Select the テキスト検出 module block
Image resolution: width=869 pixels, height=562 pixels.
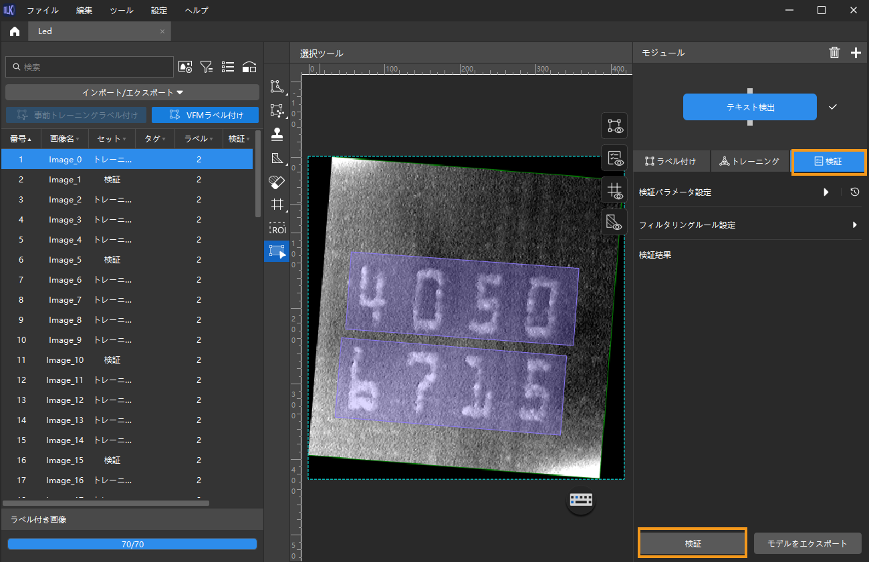pos(749,107)
